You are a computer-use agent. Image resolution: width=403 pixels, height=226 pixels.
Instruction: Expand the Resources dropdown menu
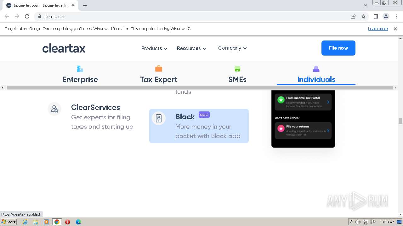click(x=191, y=48)
